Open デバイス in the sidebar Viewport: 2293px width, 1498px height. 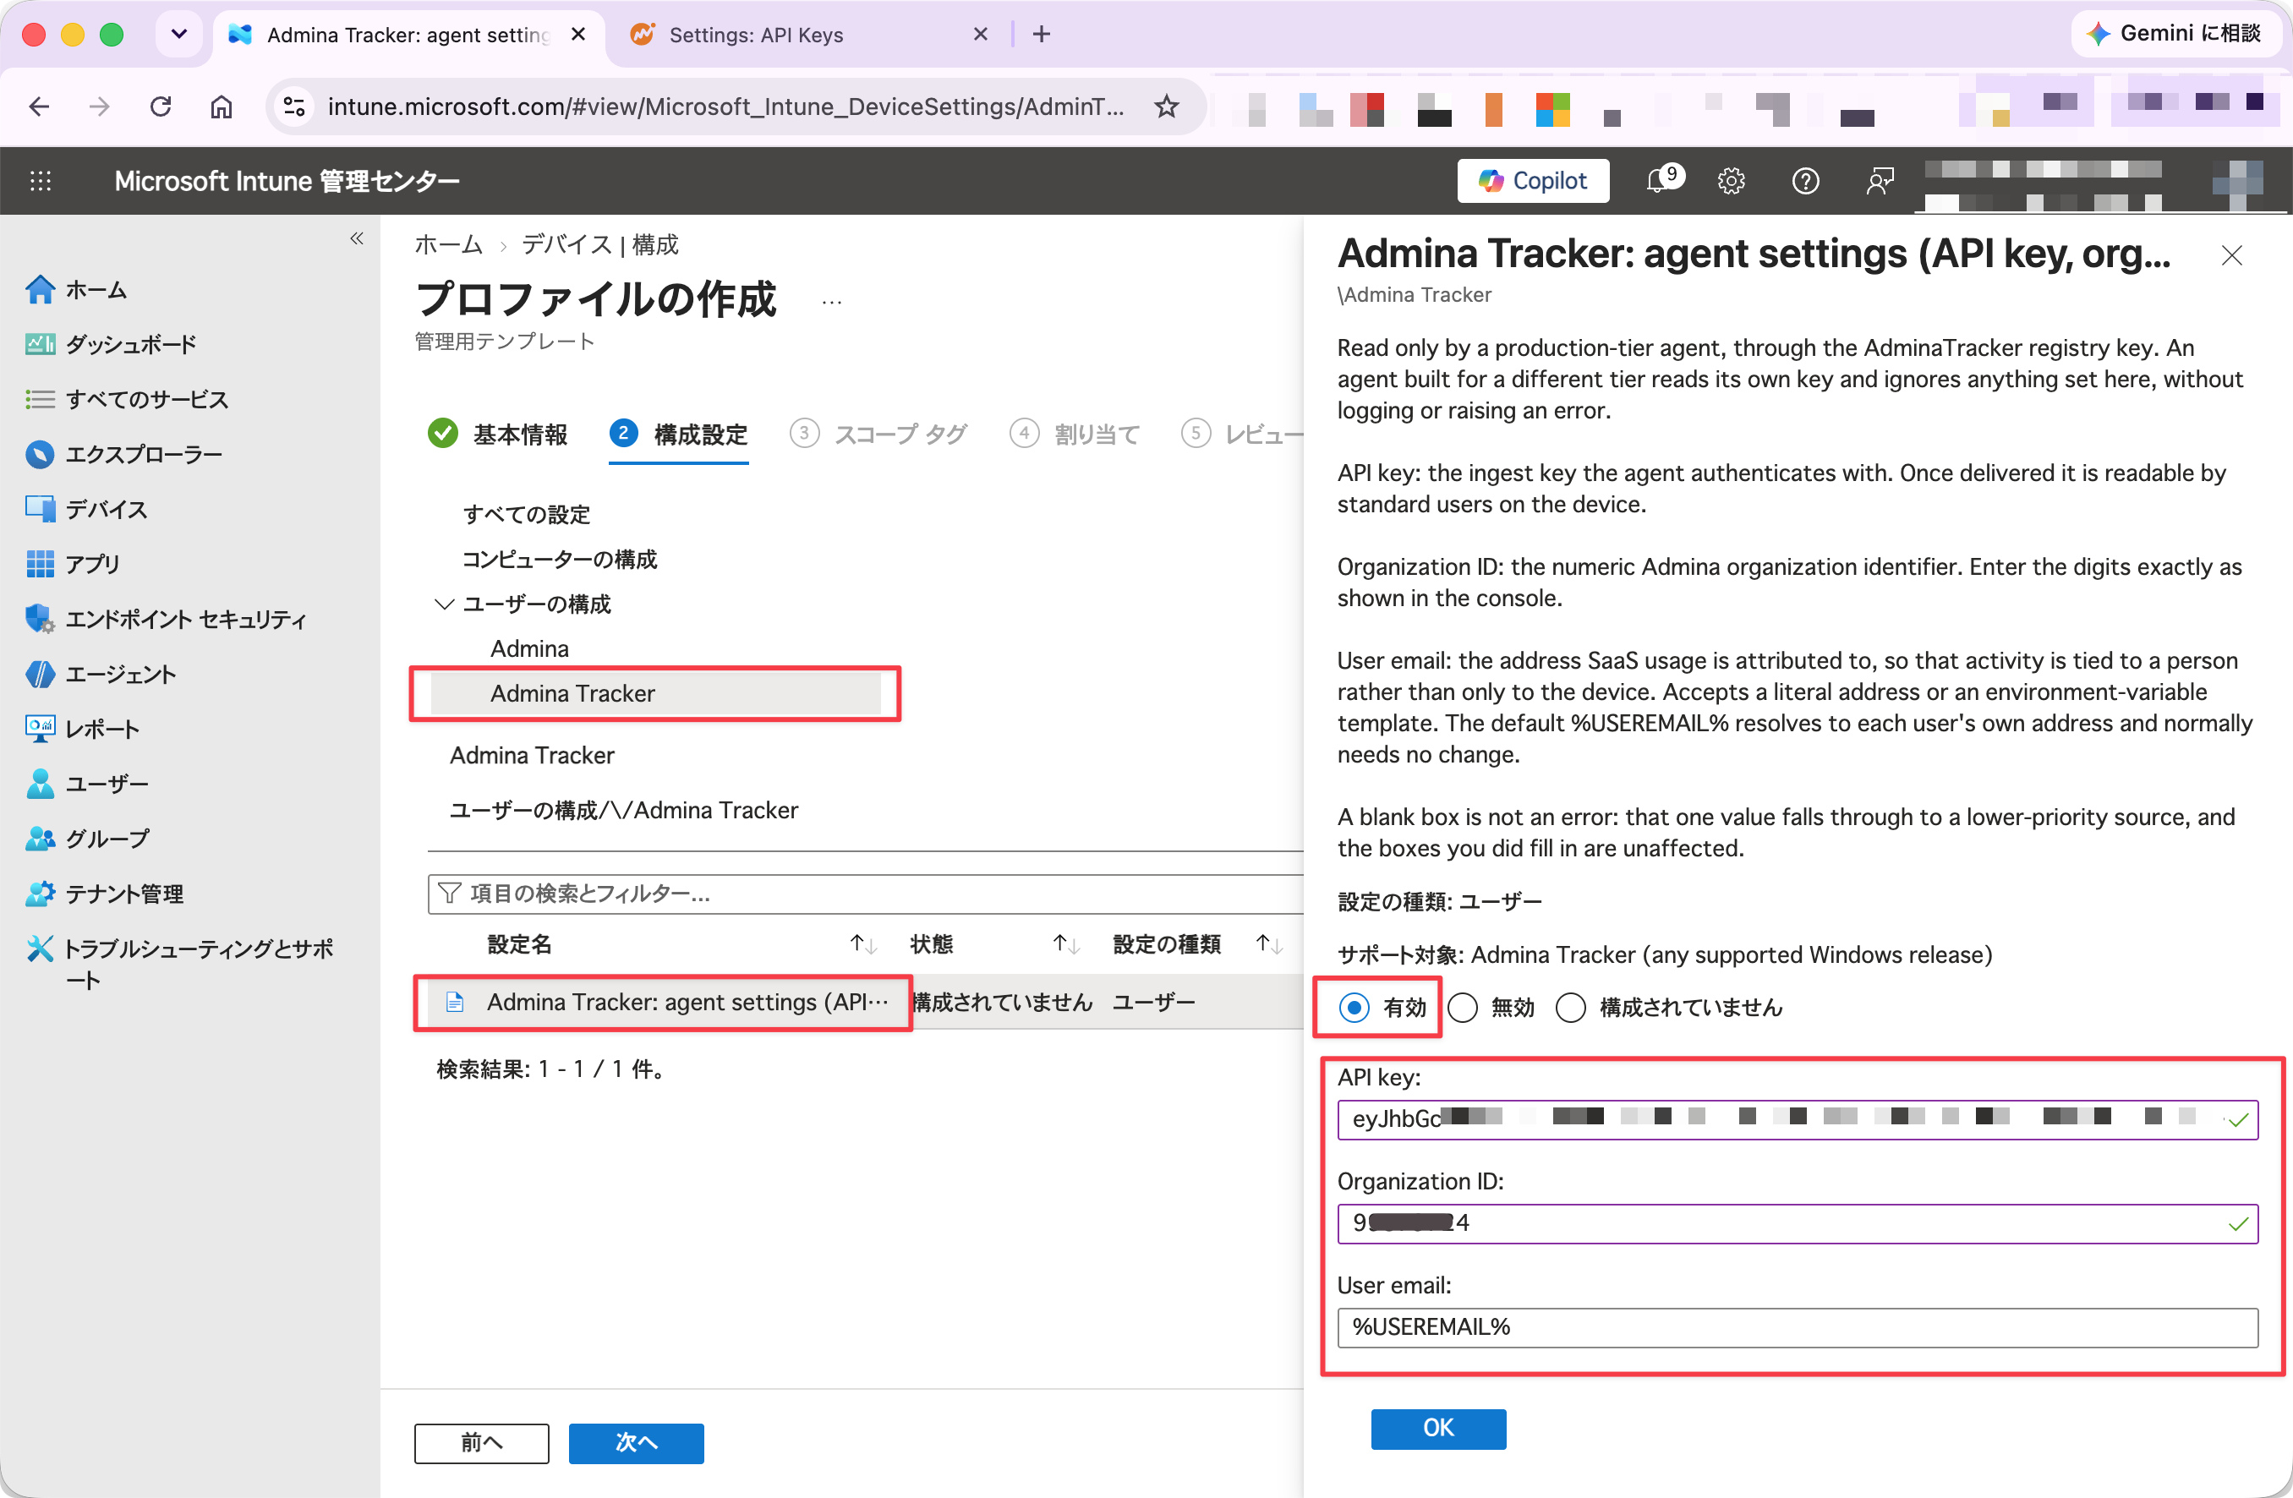point(87,510)
